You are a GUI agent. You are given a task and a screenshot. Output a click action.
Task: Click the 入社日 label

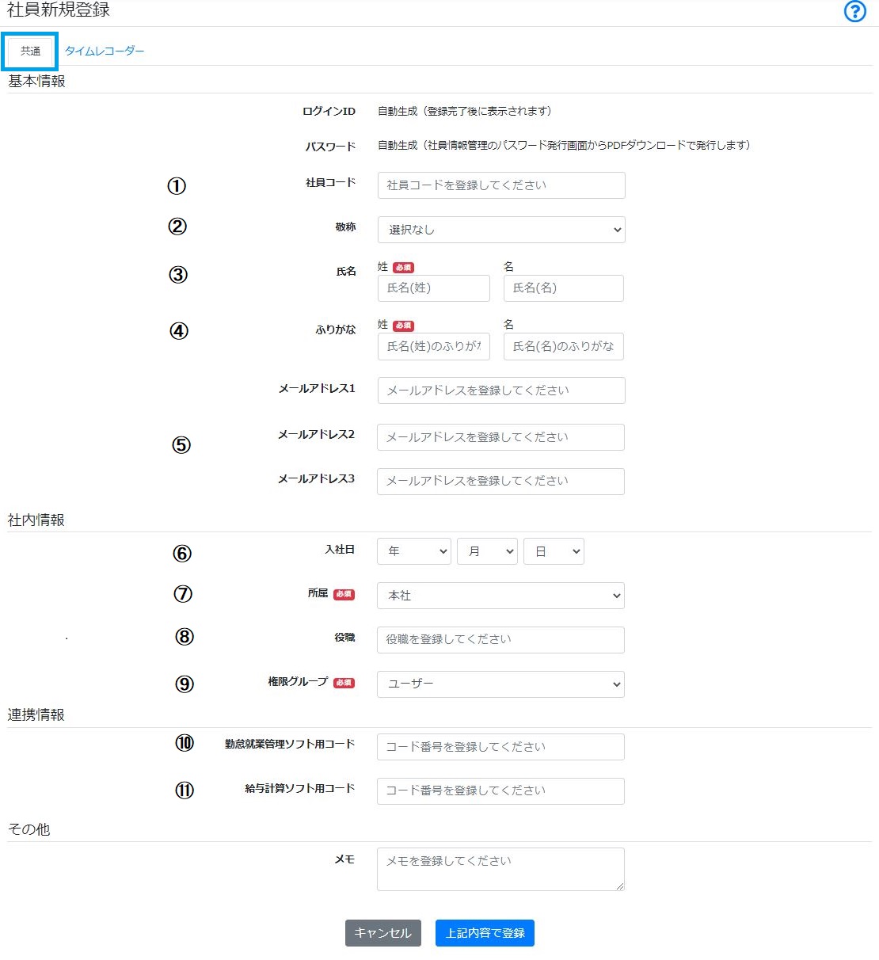(340, 550)
